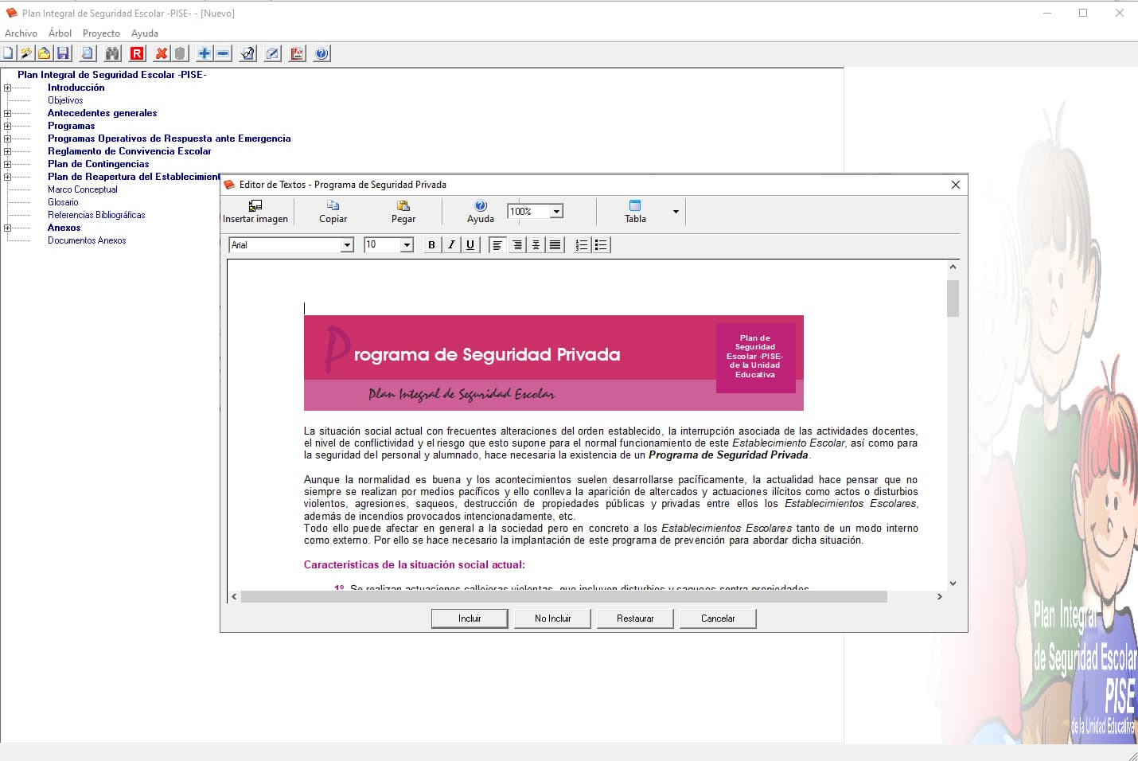The image size is (1138, 761).
Task: Click the print preview icon
Action: (x=88, y=53)
